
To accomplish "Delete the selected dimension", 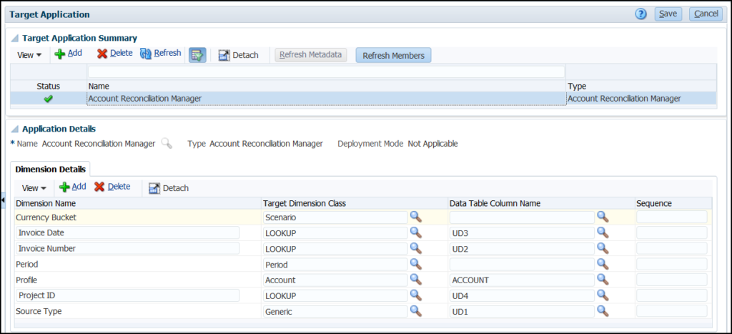I will (x=112, y=187).
